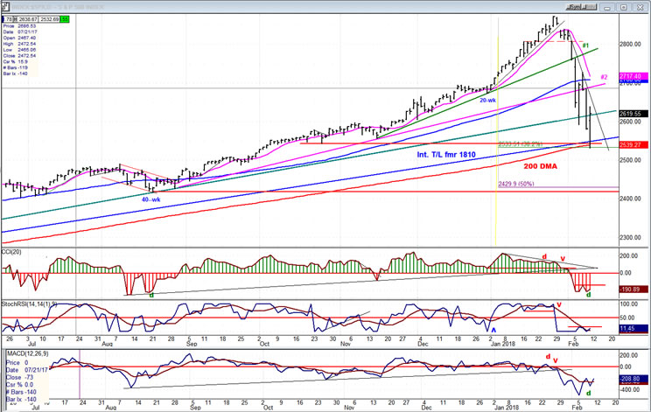The width and height of the screenshot is (651, 412).
Task: Click the red 2539.27 price tag
Action: (633, 144)
